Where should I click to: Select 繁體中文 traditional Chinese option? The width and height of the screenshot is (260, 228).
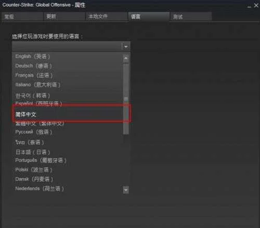(40, 124)
